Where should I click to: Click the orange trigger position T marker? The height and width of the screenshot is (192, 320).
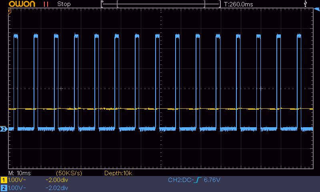[x=9, y=12]
